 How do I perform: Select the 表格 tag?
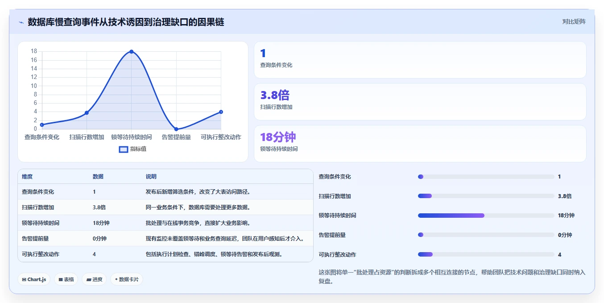pyautogui.click(x=66, y=279)
